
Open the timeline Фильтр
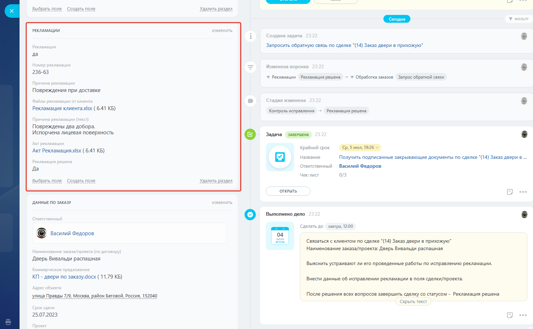tap(519, 19)
